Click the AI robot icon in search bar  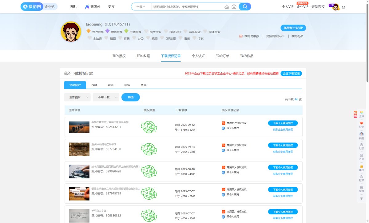(x=227, y=6)
